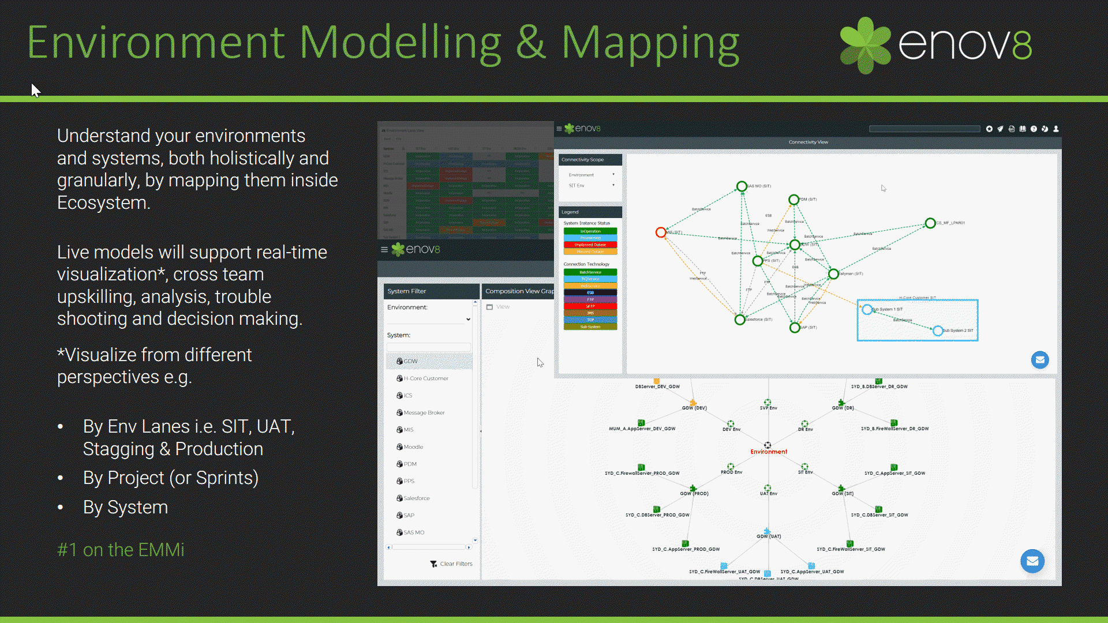Click the help question mark icon

[x=1034, y=129]
